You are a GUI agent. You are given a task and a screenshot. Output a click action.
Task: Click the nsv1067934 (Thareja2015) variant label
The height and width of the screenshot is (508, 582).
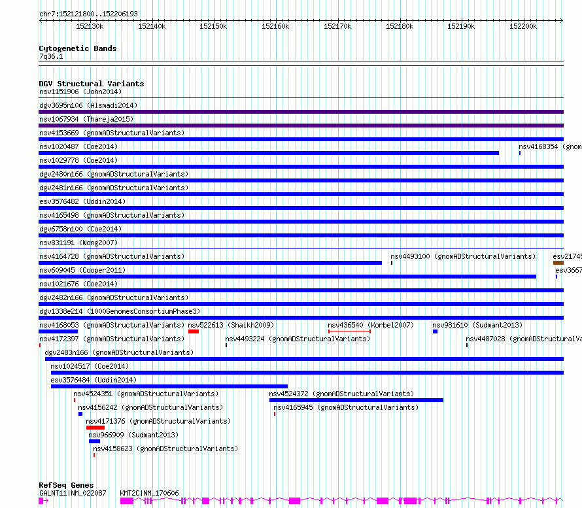coord(86,119)
